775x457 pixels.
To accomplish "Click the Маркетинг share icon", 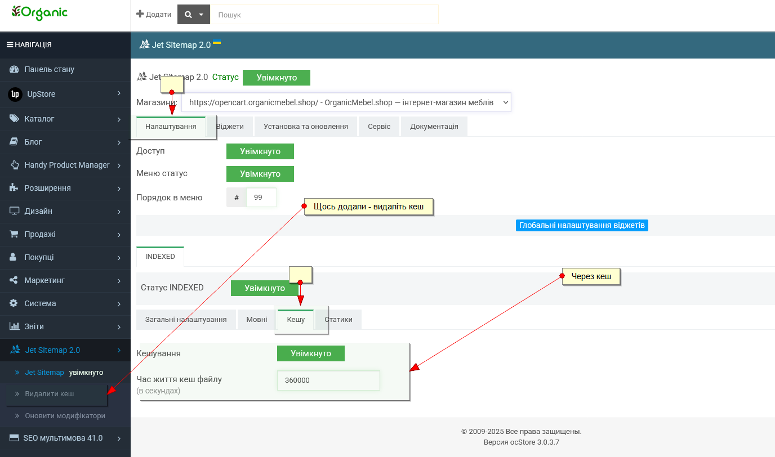I will coord(14,280).
